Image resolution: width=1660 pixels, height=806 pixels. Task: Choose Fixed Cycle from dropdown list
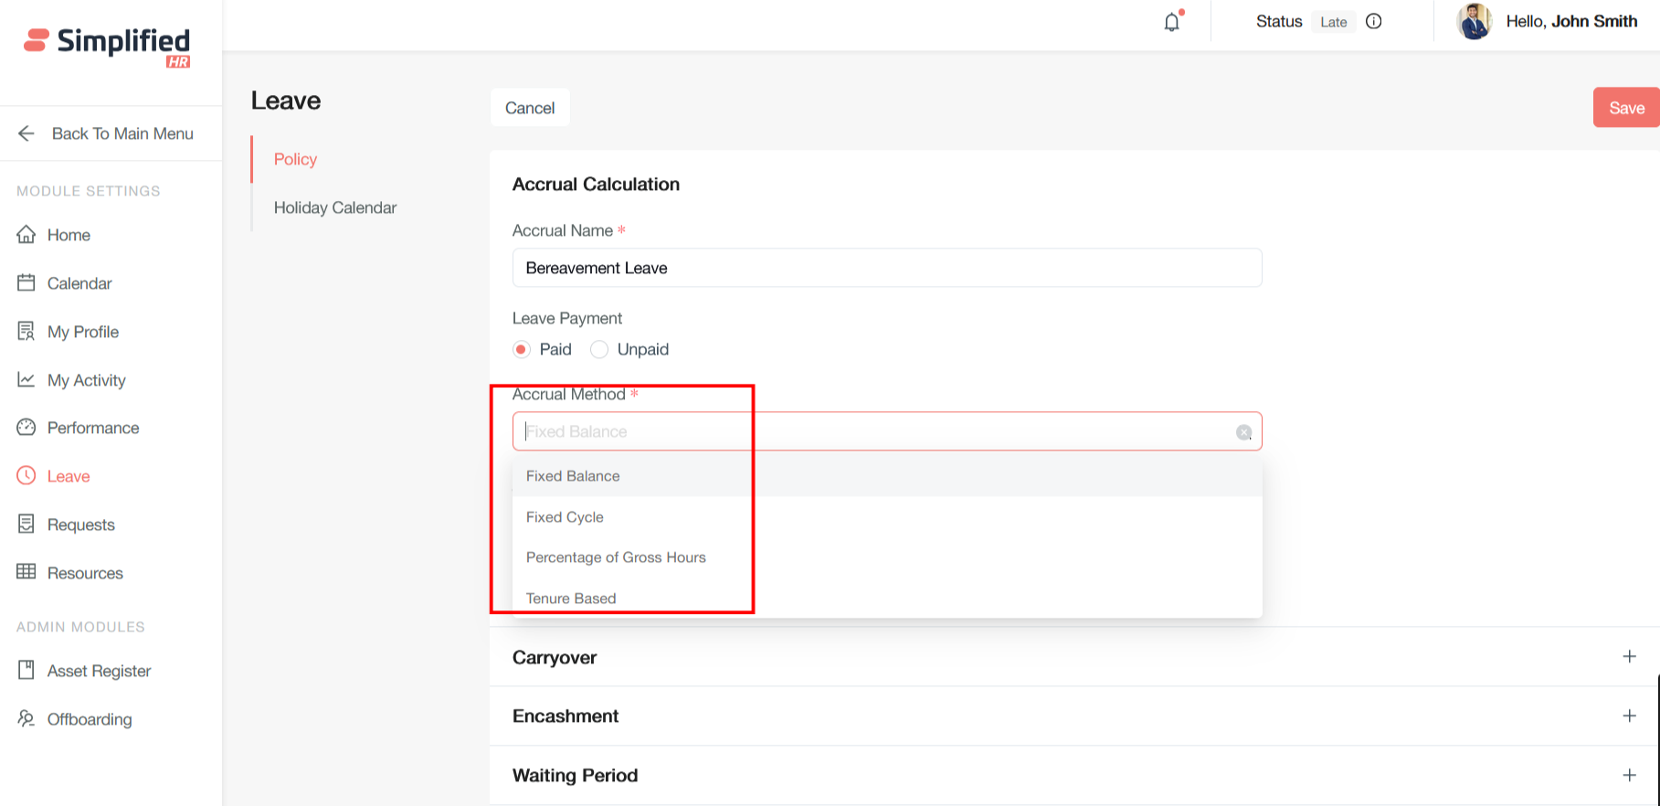(565, 517)
